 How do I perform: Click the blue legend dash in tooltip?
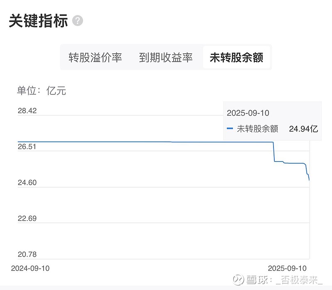[230, 129]
